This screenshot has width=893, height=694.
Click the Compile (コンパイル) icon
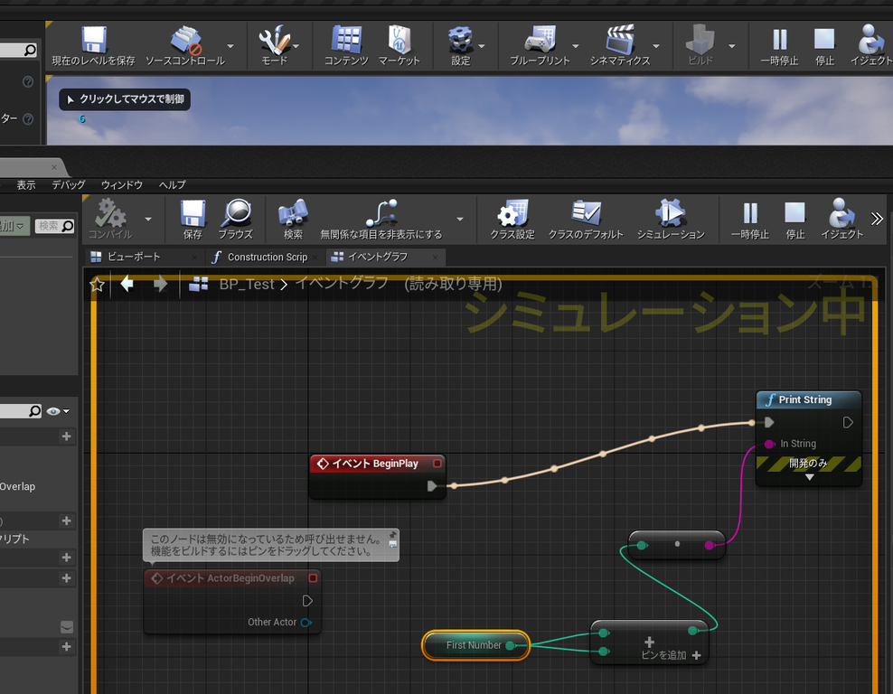(110, 220)
